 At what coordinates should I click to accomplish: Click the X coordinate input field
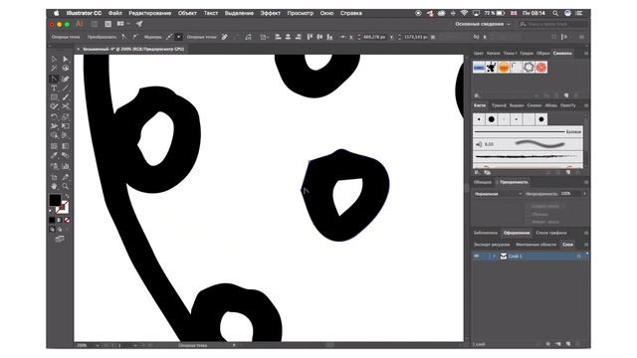click(374, 37)
